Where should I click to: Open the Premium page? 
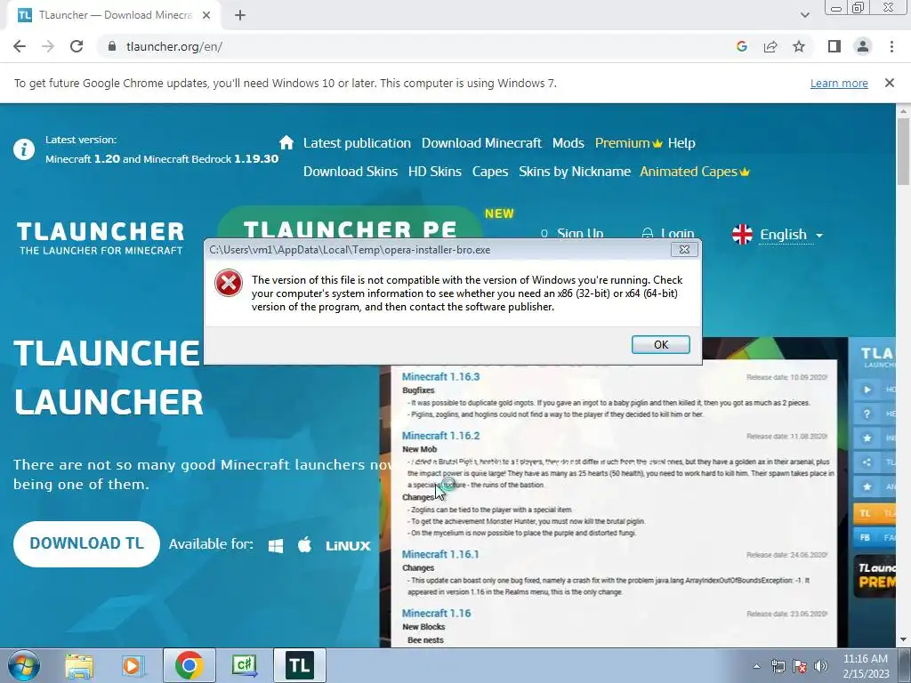629,143
